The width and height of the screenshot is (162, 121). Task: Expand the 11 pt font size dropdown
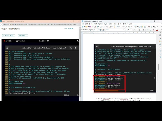[131, 30]
